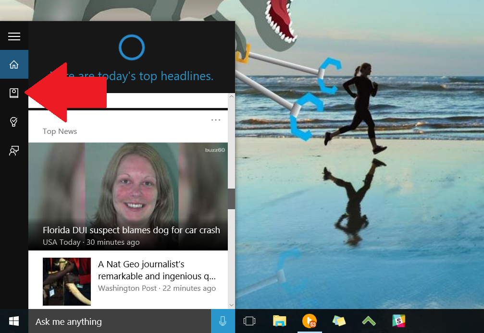The width and height of the screenshot is (484, 333).
Task: Launch the green arrow taskbar app
Action: point(369,321)
